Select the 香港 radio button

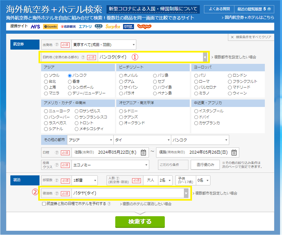coord(70,82)
